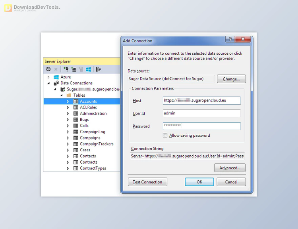Click the Accounts table grid icon

(x=75, y=101)
